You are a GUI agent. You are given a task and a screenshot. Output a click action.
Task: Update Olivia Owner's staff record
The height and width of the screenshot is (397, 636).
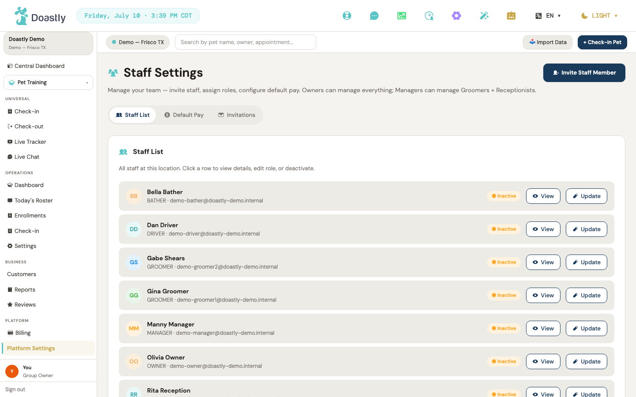(587, 362)
